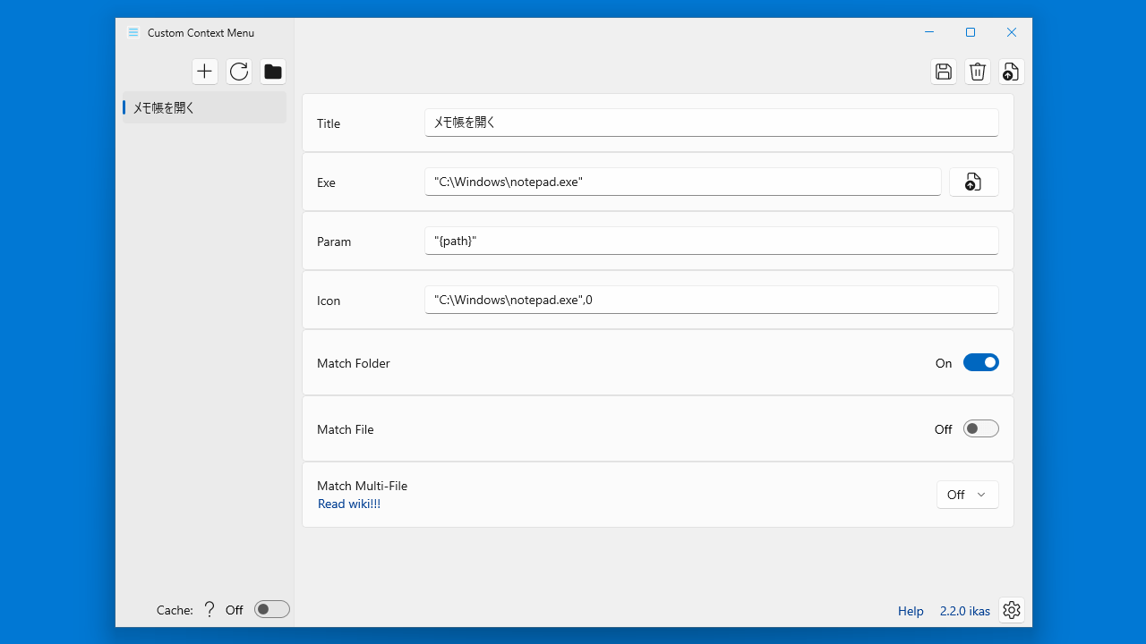Maximize the Custom Context Menu window
Viewport: 1146px width, 644px height.
click(971, 32)
